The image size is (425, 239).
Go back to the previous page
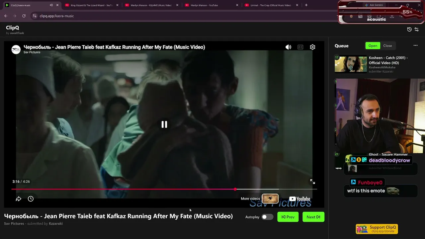6,16
